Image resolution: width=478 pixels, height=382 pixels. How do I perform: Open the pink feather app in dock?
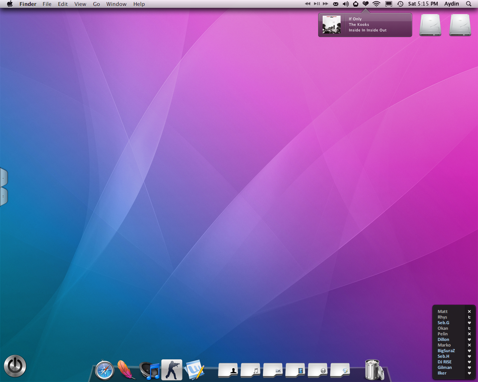pos(126,370)
